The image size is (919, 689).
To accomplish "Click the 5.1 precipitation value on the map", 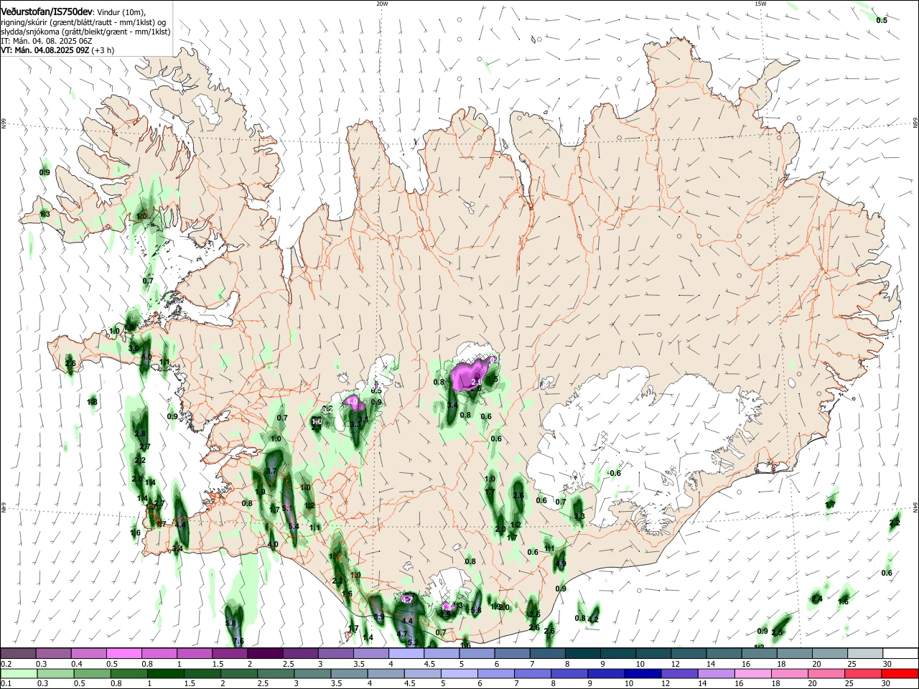I will pyautogui.click(x=287, y=508).
